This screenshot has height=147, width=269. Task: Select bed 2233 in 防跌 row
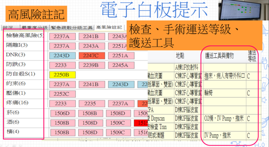[x=62, y=65]
